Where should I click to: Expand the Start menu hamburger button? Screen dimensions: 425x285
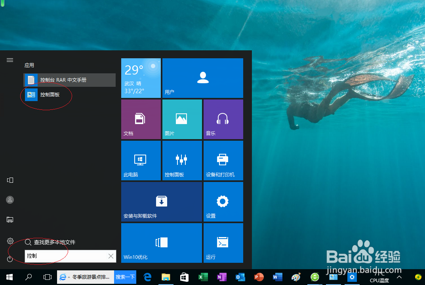[10, 60]
